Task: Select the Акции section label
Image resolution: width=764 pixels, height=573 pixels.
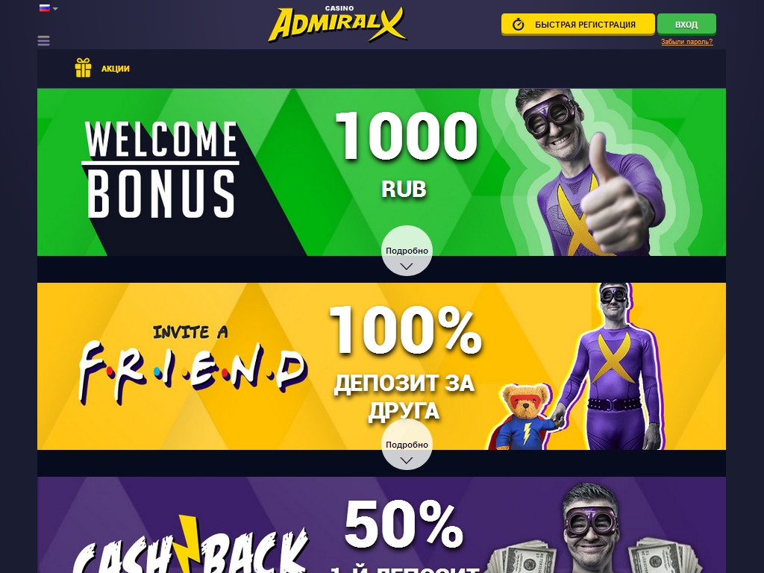Action: point(116,69)
